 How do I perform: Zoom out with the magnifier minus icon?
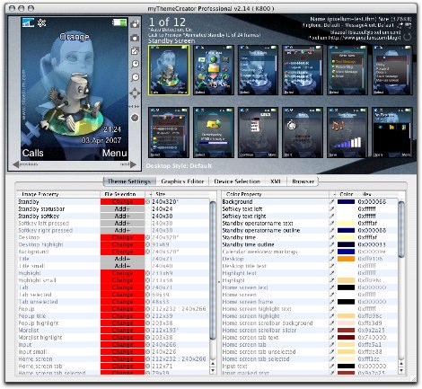pyautogui.click(x=135, y=77)
